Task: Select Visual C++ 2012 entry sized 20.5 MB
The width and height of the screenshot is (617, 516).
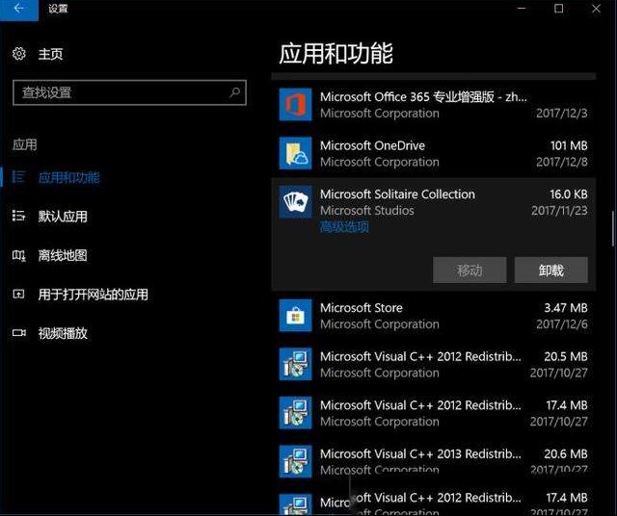Action: [x=434, y=364]
